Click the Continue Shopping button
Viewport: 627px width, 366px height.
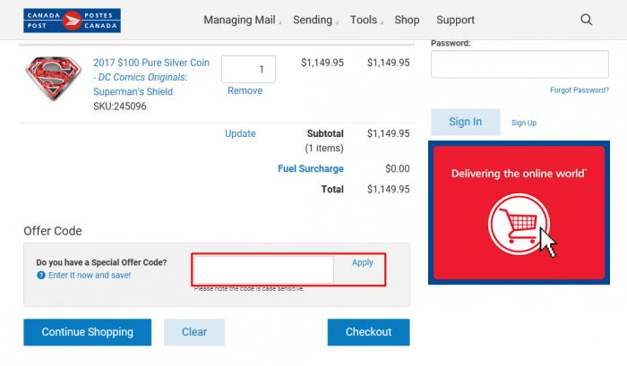click(x=87, y=332)
